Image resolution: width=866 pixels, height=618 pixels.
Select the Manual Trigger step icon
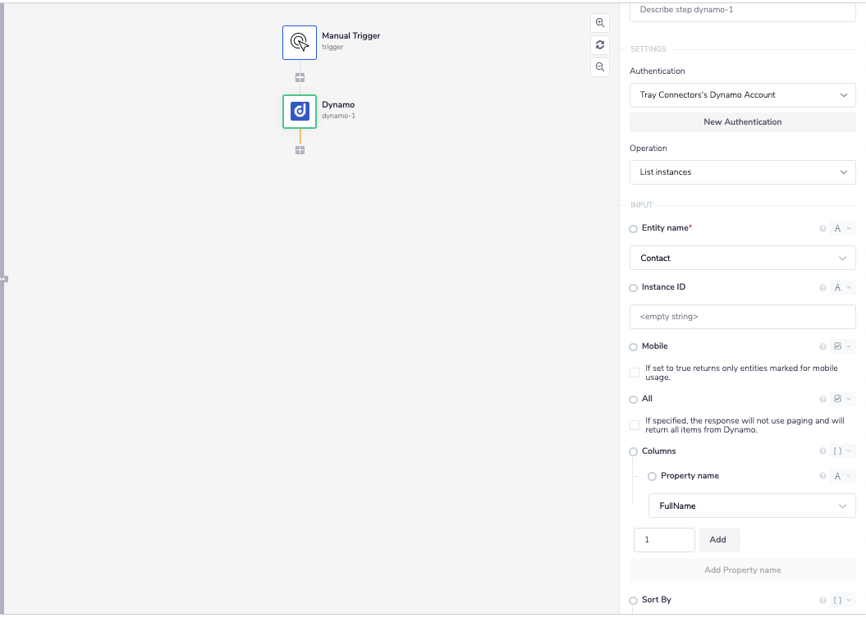click(x=300, y=43)
